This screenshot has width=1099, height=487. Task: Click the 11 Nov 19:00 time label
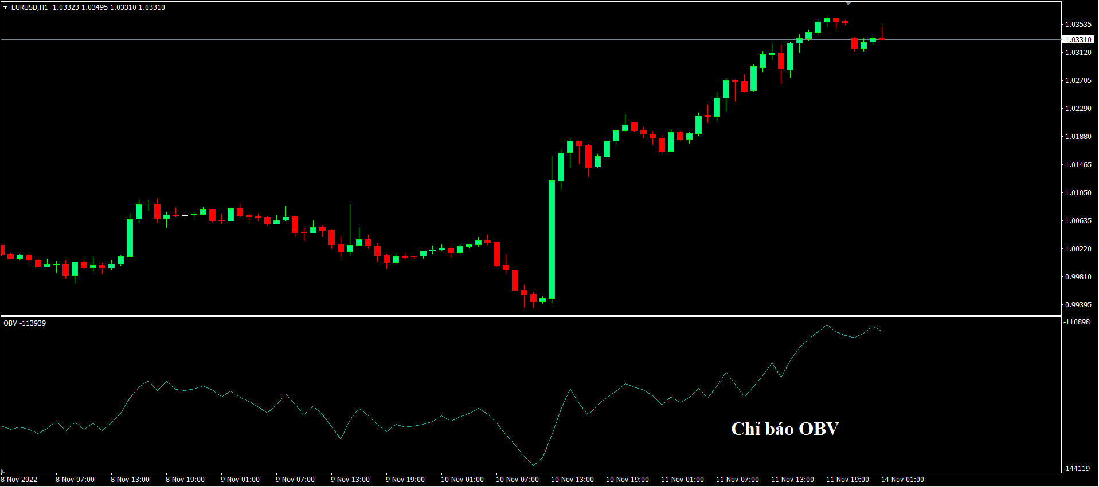click(847, 480)
